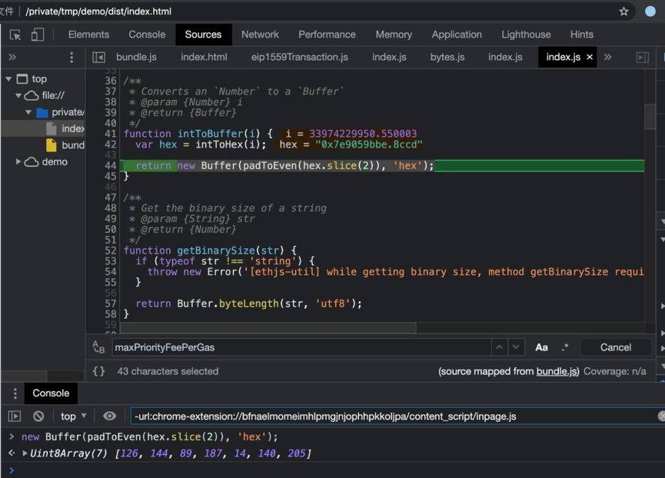This screenshot has height=478, width=665.
Task: Select the Console drawer tab
Action: (51, 393)
